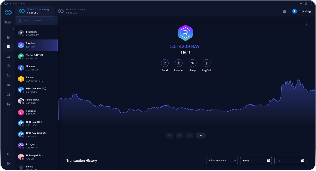Open the portfolio pie chart view

pos(8,37)
